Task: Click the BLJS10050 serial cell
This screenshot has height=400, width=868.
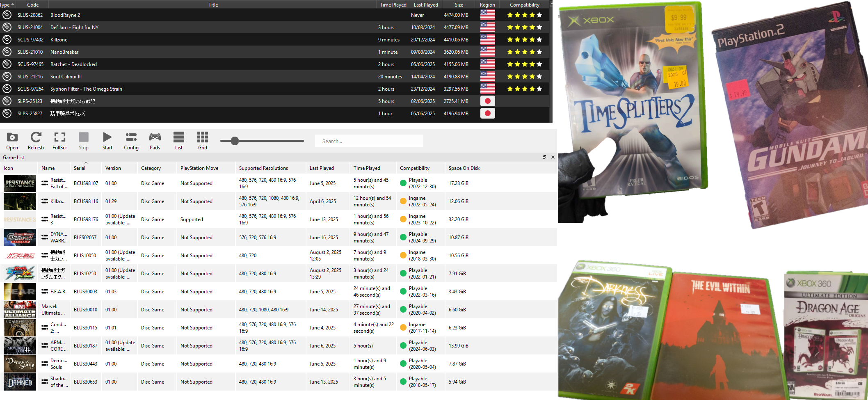Action: click(x=85, y=256)
